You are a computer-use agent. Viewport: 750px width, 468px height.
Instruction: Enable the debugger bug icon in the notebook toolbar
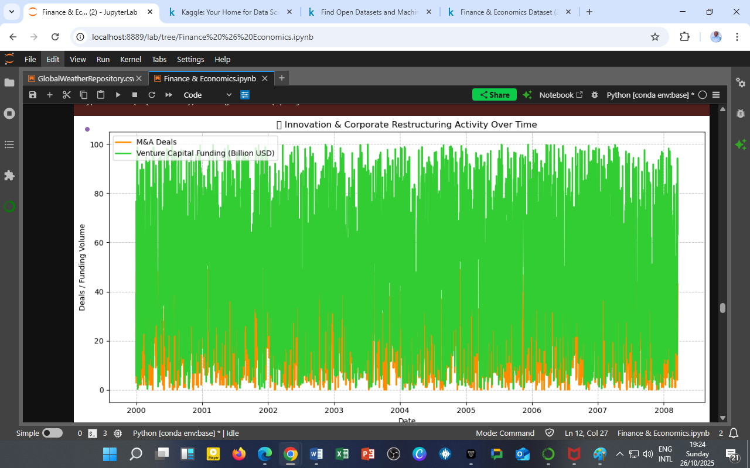[595, 95]
